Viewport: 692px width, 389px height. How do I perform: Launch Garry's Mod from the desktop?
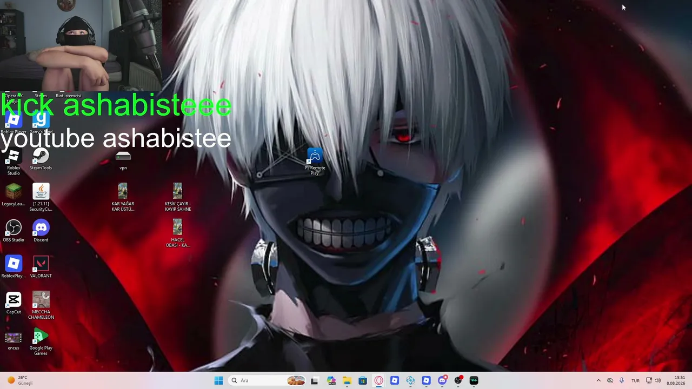coord(41,122)
